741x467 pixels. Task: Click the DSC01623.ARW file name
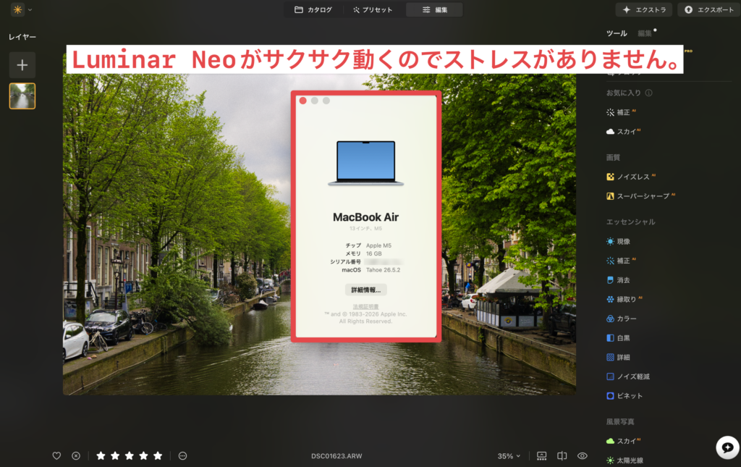coord(336,456)
